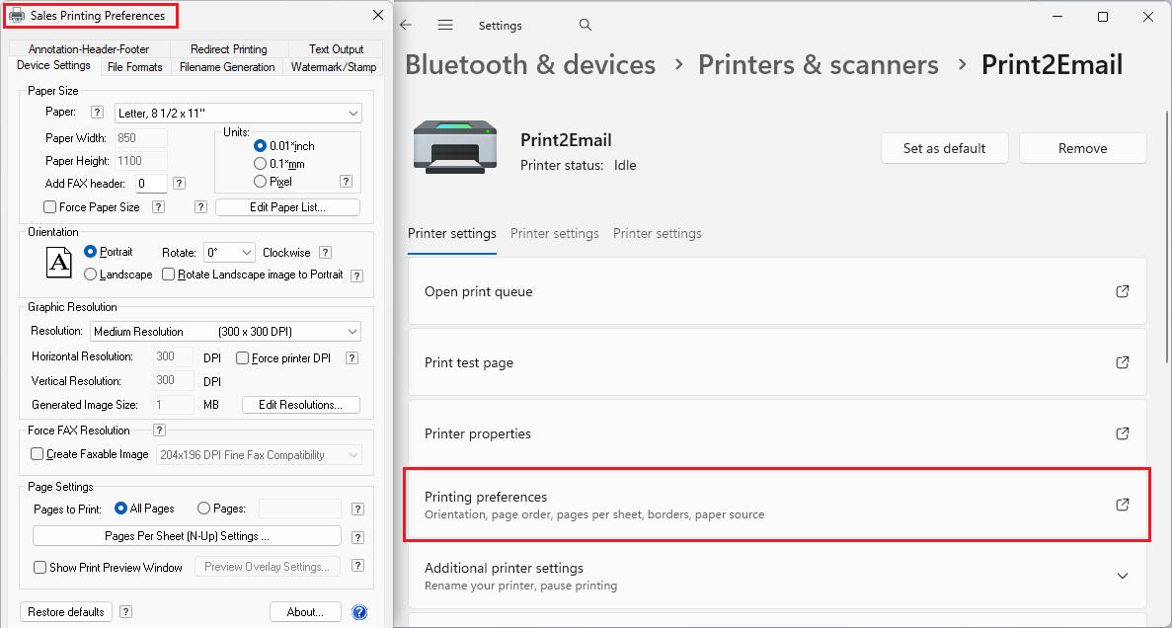Select Landscape orientation

point(91,275)
